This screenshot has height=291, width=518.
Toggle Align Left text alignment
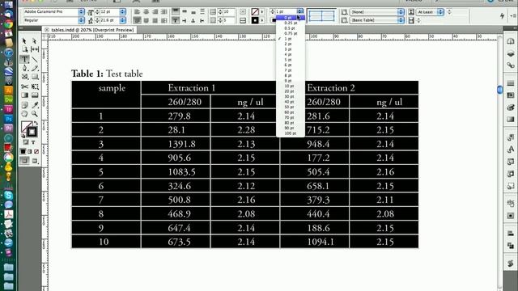click(137, 12)
